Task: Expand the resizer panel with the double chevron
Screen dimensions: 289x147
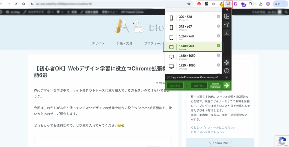Action: 226,10
